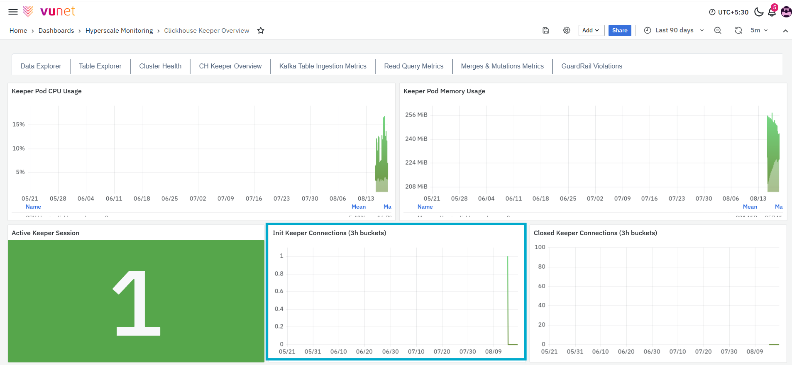Click the Share button
This screenshot has width=792, height=365.
620,30
